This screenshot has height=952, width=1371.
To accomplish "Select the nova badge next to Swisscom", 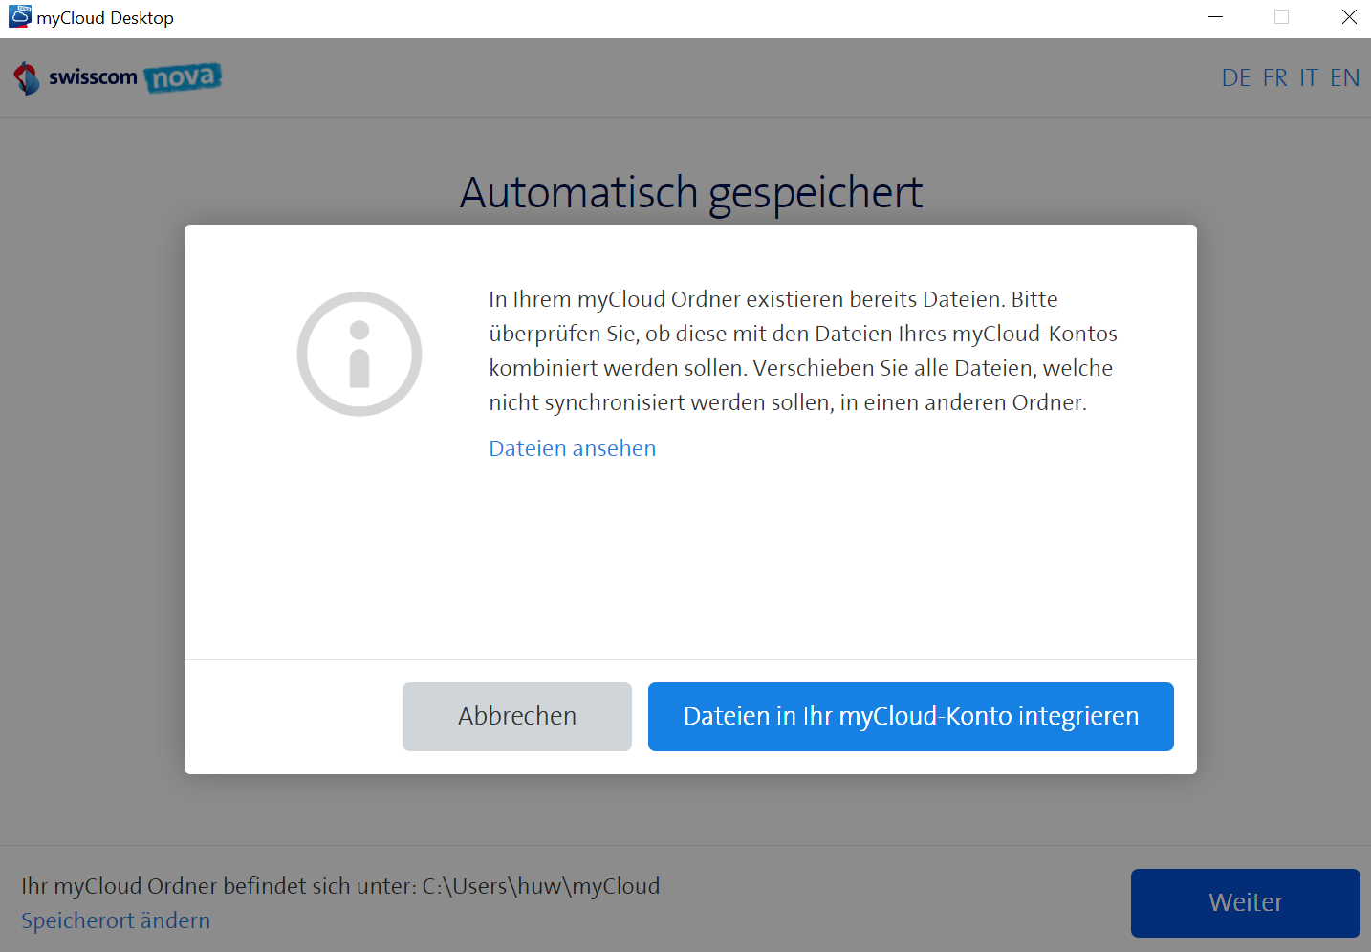I will pos(184,77).
